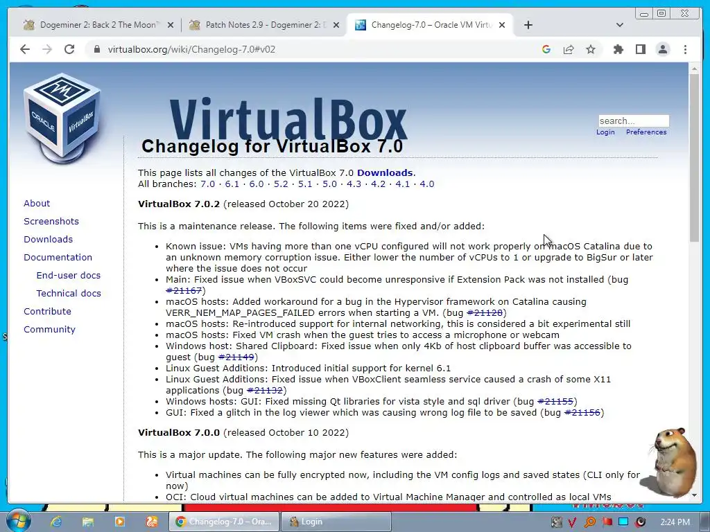This screenshot has height=532, width=710.
Task: Open Windows Media Player taskbar icon
Action: (x=119, y=522)
